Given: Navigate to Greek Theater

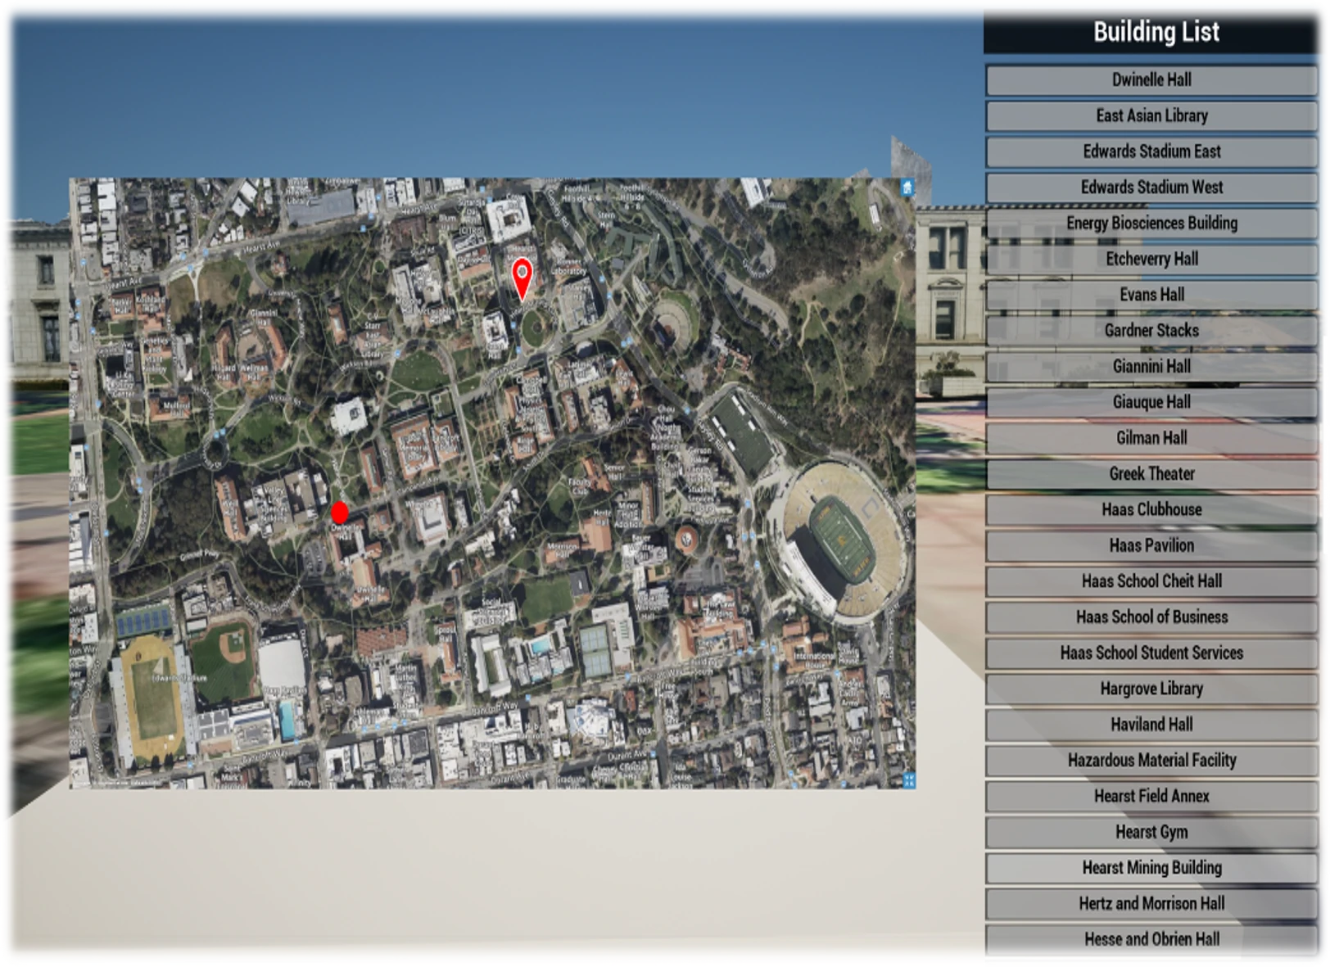Looking at the screenshot, I should click(1151, 474).
